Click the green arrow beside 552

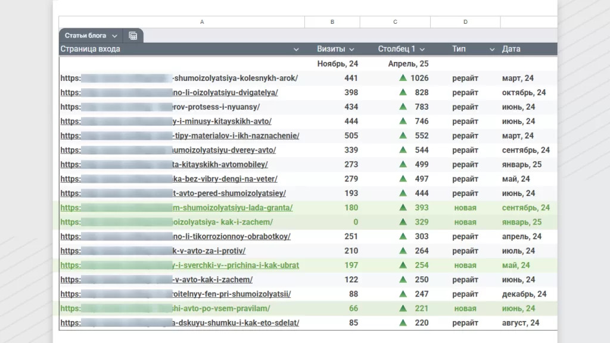403,136
